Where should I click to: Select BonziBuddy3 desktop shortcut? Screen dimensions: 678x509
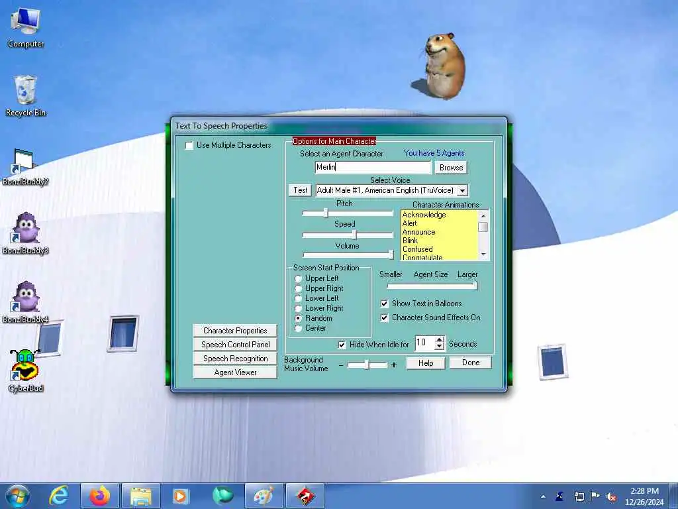[x=25, y=234]
